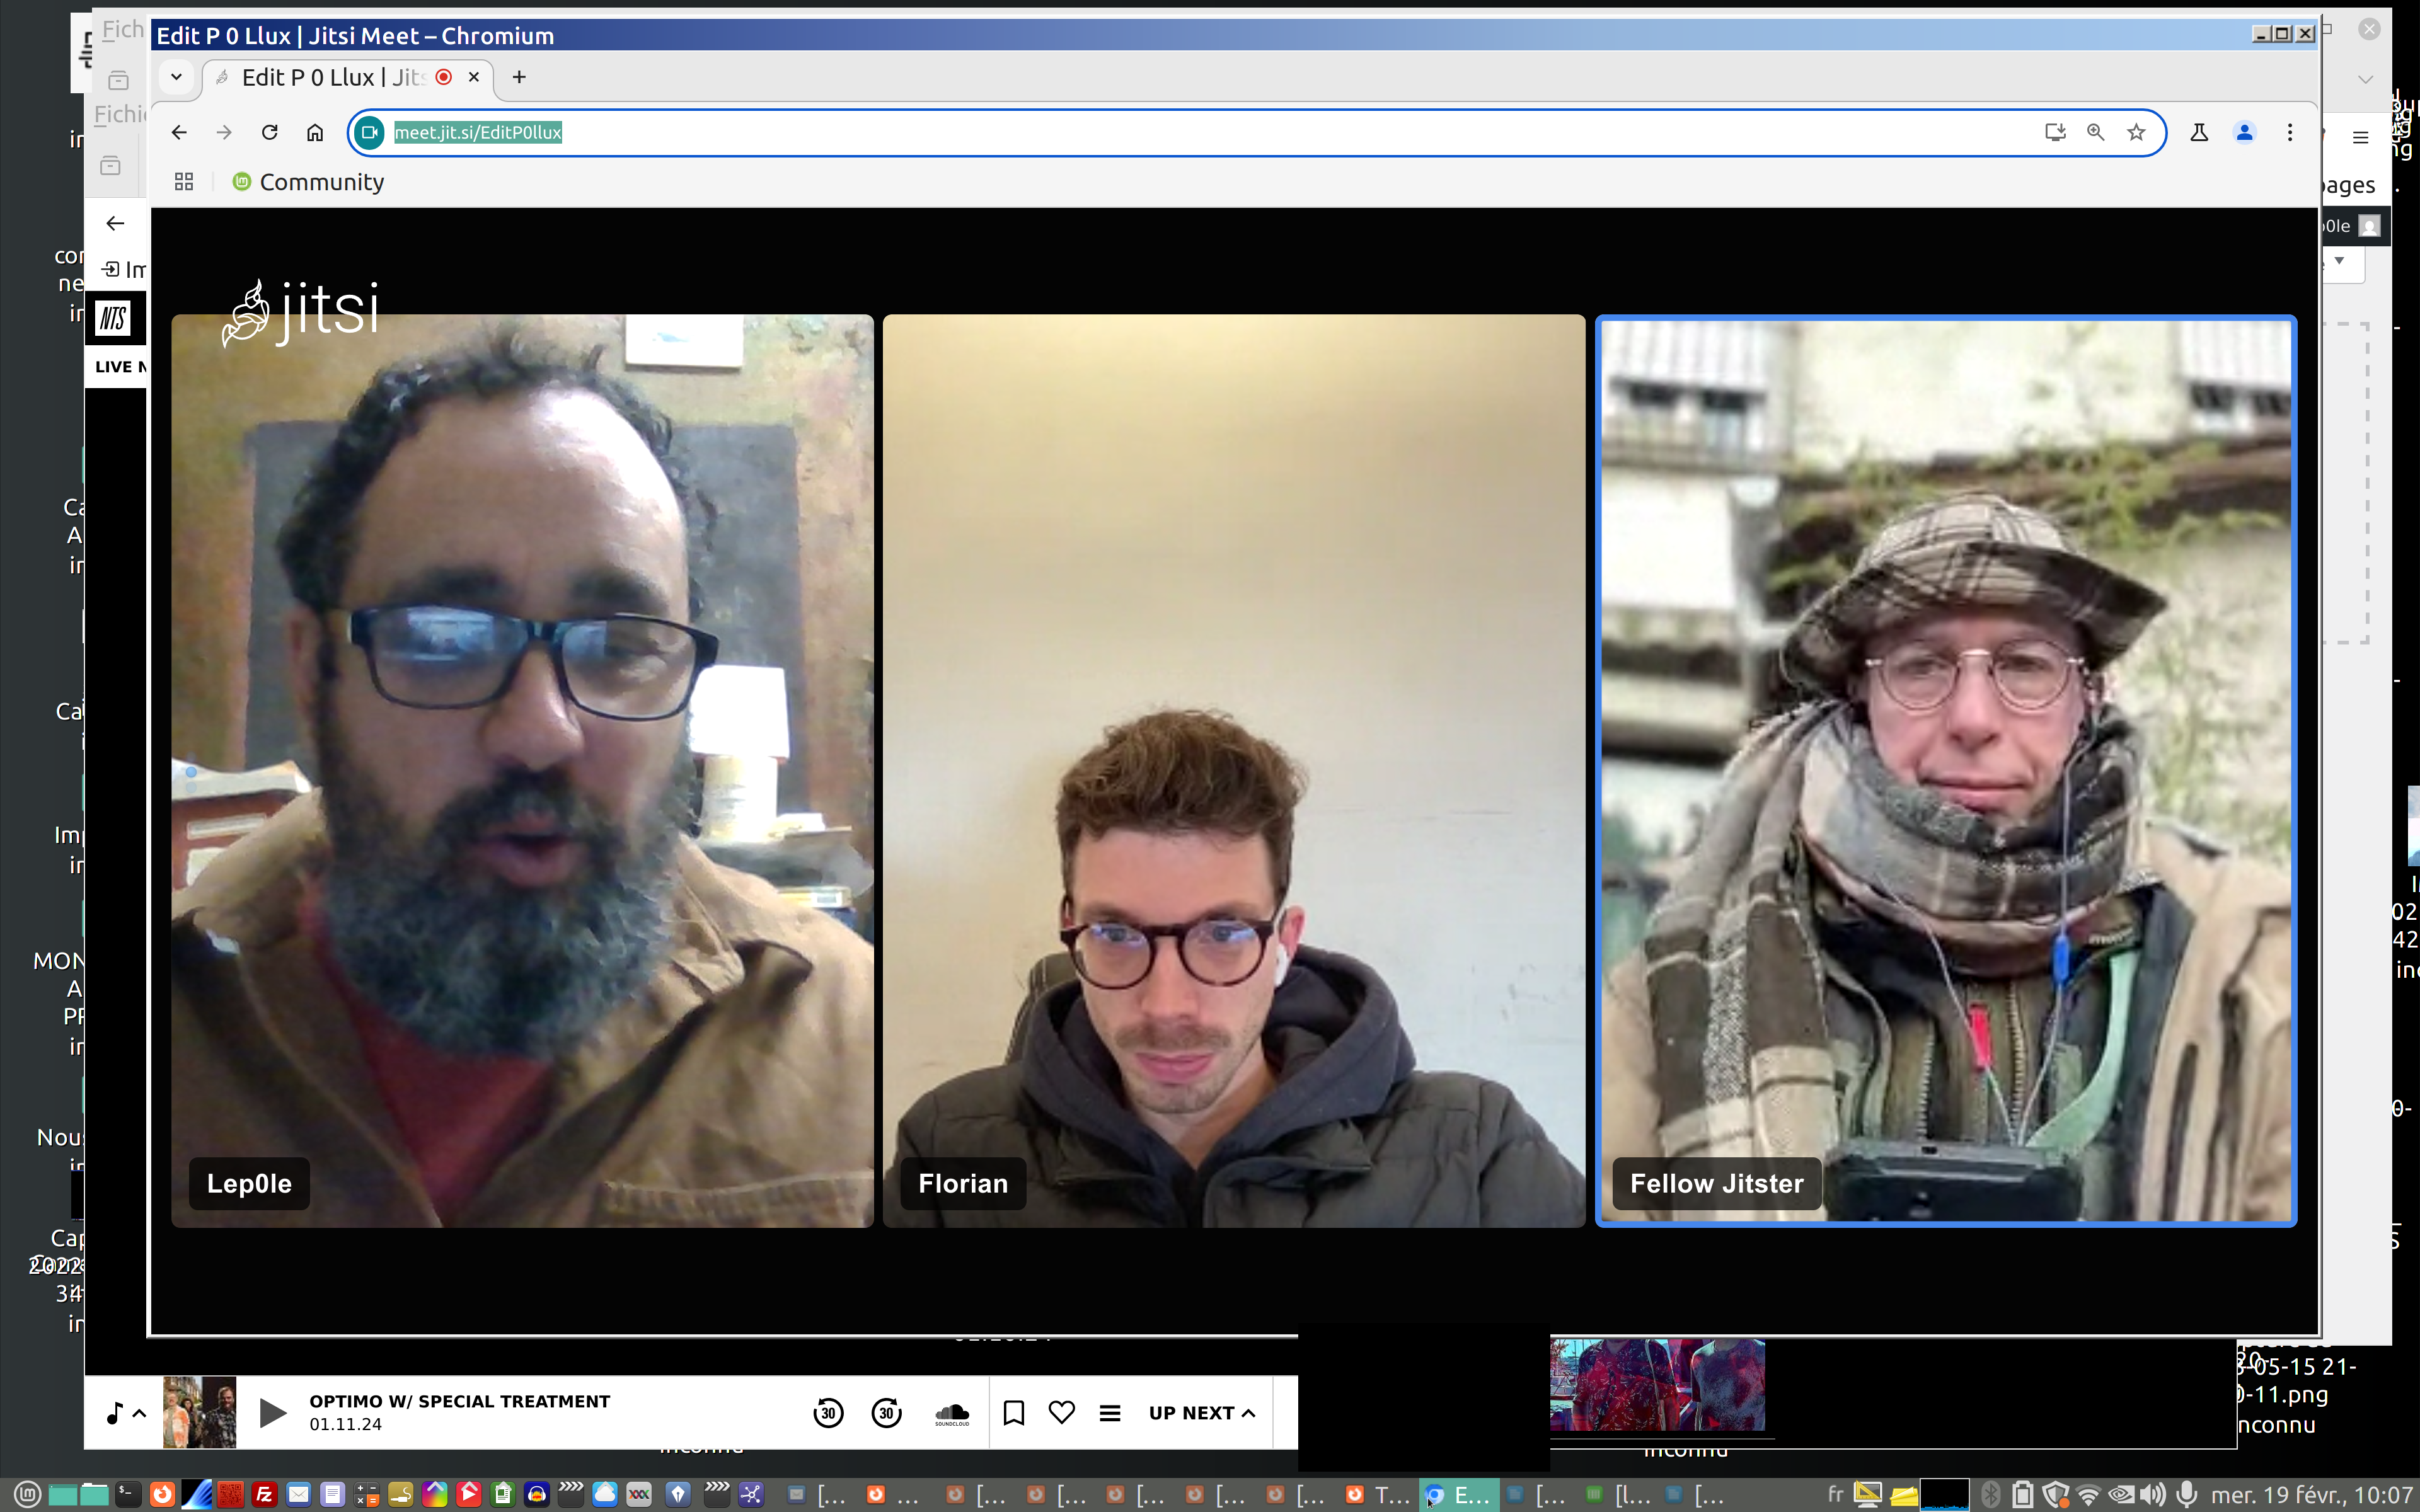Open the Chromium three-dot menu
Screen dimensions: 2420x1512
(x=2289, y=132)
